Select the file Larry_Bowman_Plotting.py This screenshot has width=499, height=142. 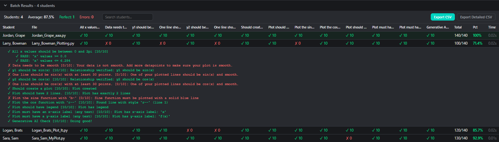[53, 43]
